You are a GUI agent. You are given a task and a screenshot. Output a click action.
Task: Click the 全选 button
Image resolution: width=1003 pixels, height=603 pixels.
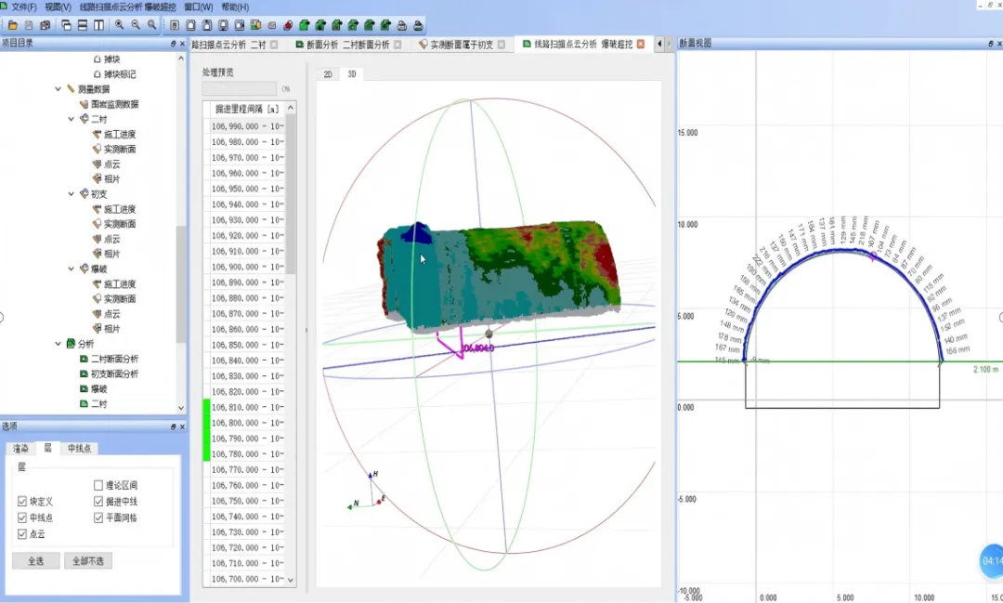tap(36, 561)
